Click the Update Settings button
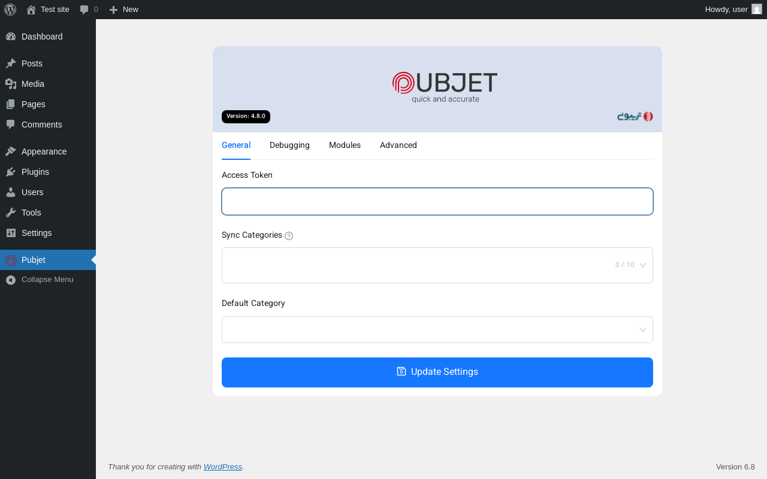Screen dimensions: 767x479 pos(437,372)
